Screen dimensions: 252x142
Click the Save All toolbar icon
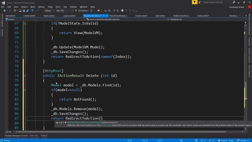[28, 11]
